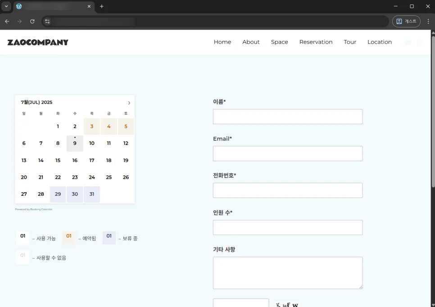Open the Tour menu item
This screenshot has width=435, height=307.
click(350, 42)
